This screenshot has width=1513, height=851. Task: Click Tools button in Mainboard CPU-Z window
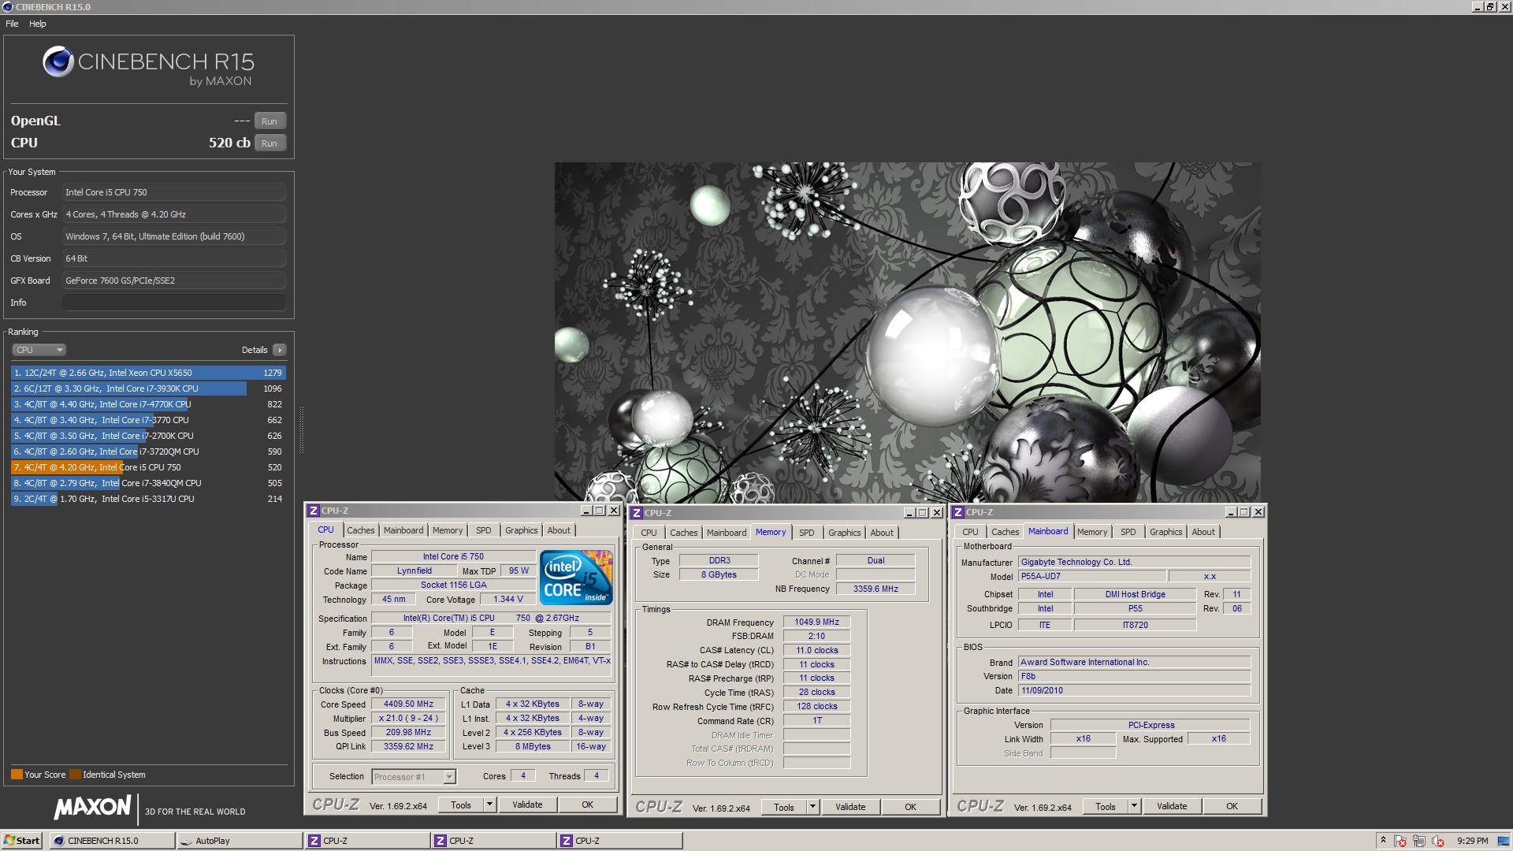[x=1106, y=806]
